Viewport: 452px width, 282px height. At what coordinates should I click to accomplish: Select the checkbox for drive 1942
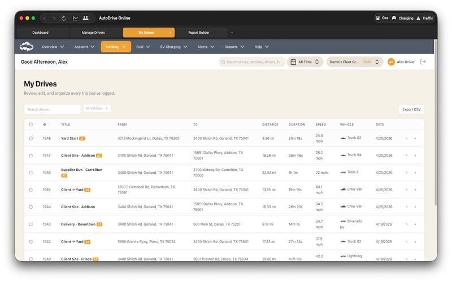(31, 242)
